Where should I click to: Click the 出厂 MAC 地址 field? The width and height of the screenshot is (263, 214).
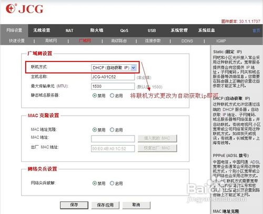(113, 149)
